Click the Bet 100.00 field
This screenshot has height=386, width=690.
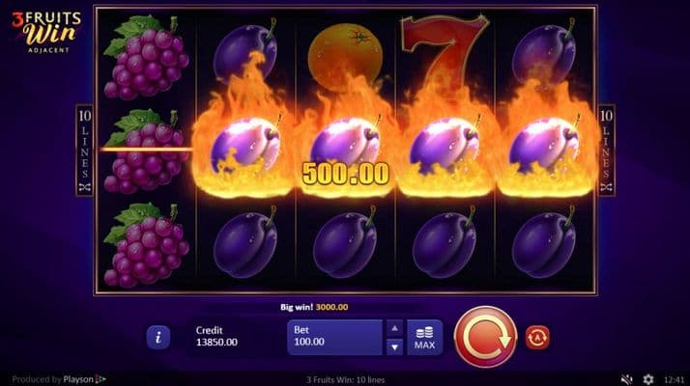[x=334, y=338]
